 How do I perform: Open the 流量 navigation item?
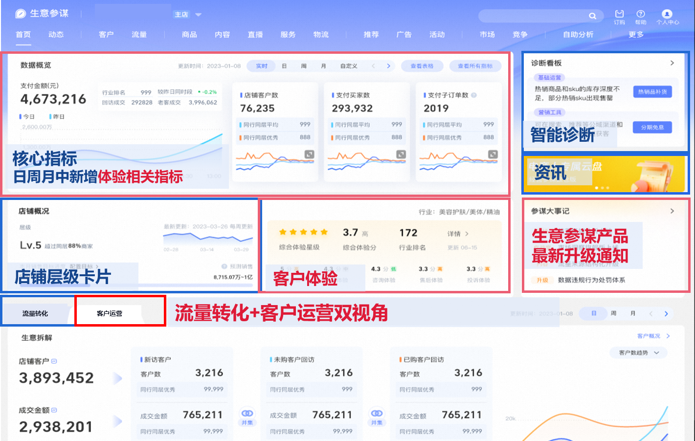(139, 35)
